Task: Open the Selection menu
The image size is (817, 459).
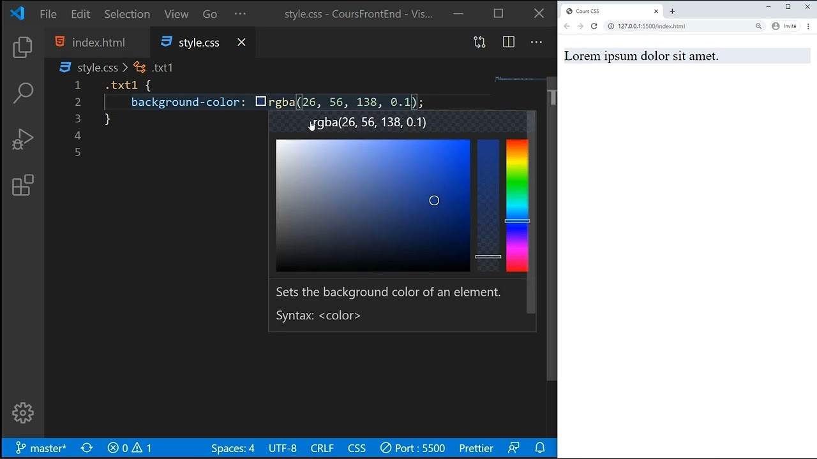Action: [x=127, y=14]
